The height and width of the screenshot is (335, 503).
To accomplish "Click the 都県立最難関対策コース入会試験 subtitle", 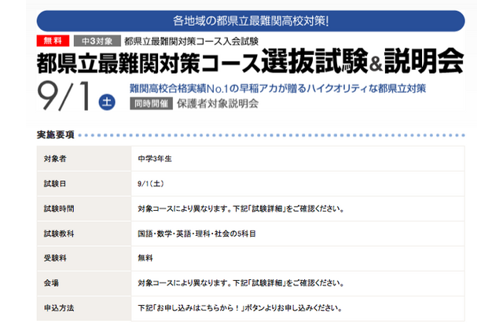I will click(191, 41).
